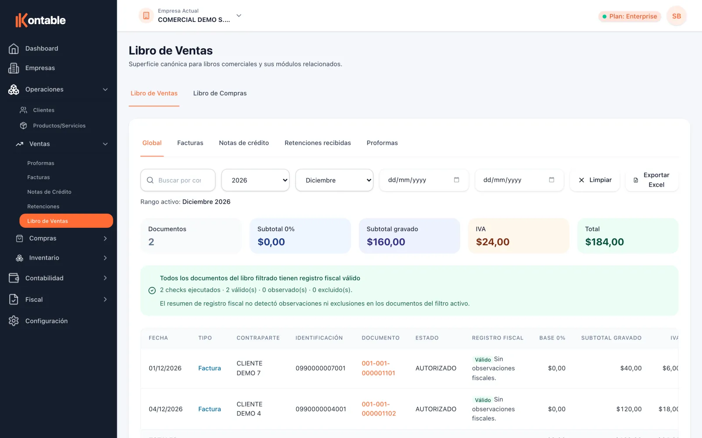702x438 pixels.
Task: Click the Kontable logo
Action: 40,20
